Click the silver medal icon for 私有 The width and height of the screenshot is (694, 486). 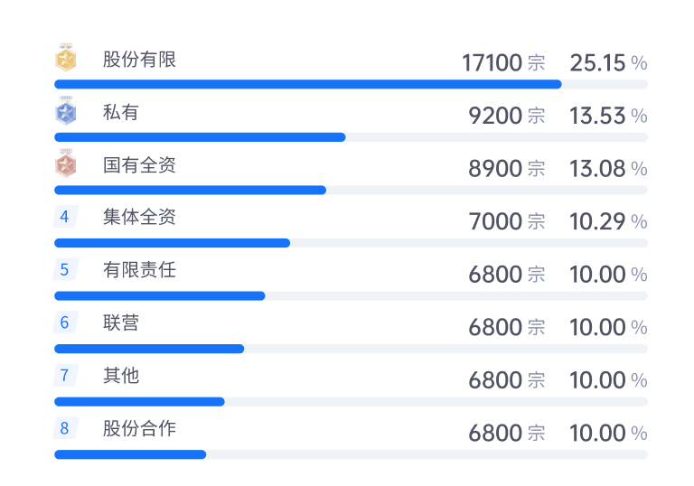point(65,110)
